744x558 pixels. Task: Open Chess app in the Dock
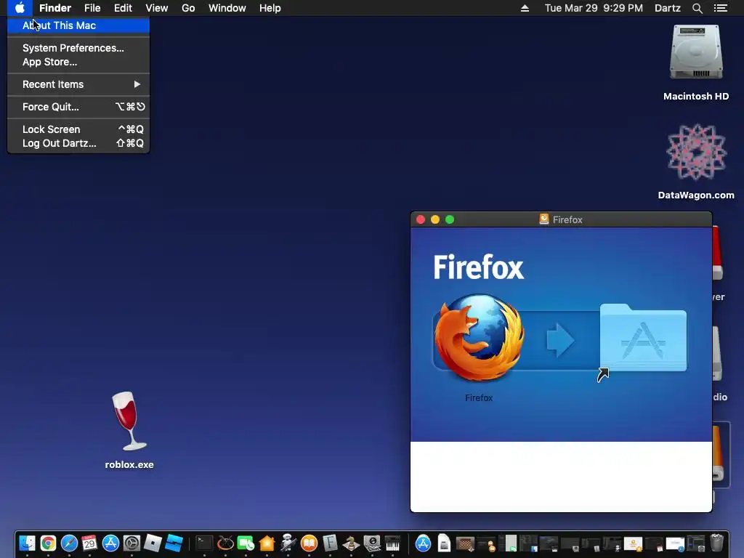(x=351, y=543)
